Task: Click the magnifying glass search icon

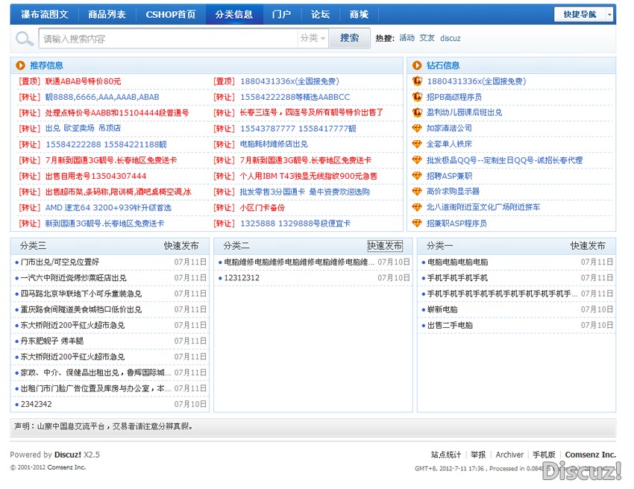Action: 25,38
